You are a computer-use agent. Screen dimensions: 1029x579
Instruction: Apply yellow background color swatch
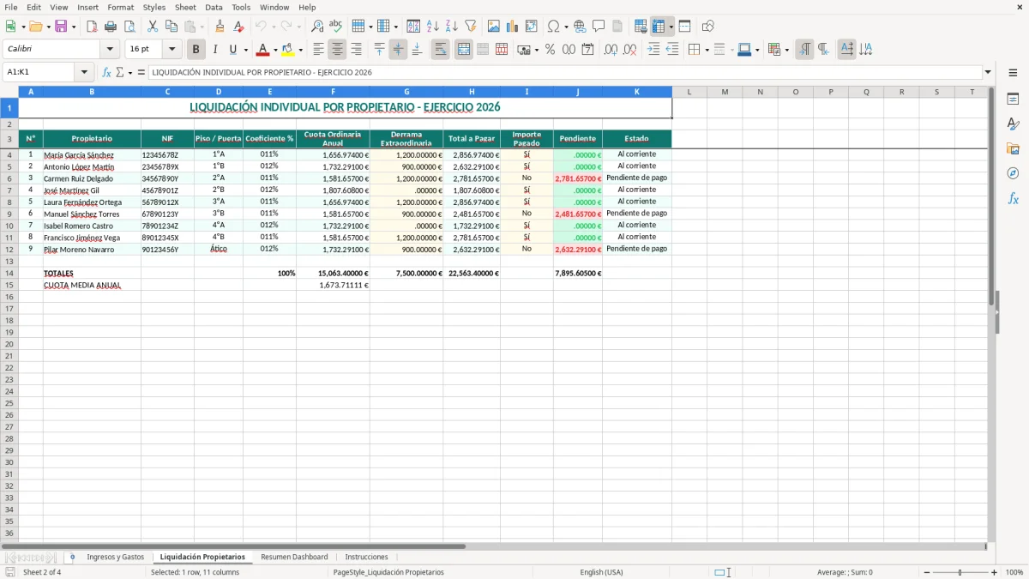tap(288, 50)
